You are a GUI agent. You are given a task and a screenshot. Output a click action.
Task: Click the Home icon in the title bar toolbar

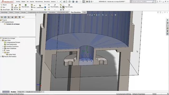coord(64,2)
